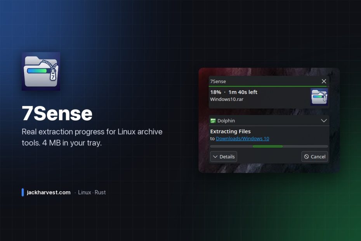Click the Dolphin notification title text
Screen dimensions: 361x241
tap(226, 120)
